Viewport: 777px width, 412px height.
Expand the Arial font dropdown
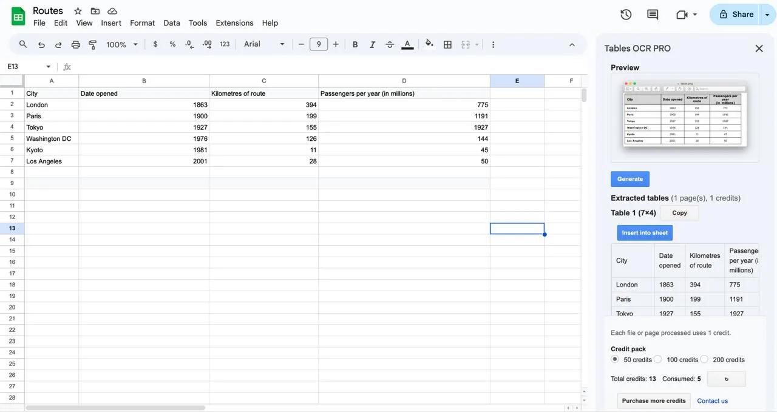[x=264, y=44]
